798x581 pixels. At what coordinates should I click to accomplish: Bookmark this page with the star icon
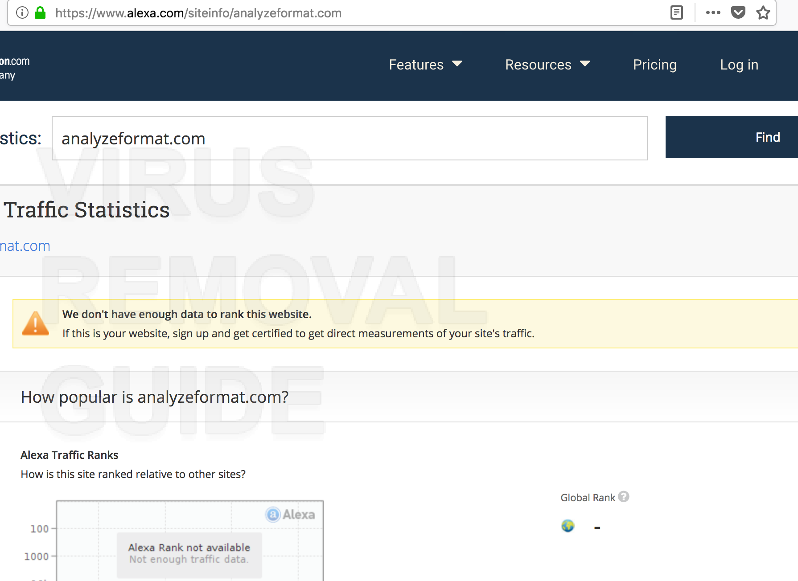763,12
